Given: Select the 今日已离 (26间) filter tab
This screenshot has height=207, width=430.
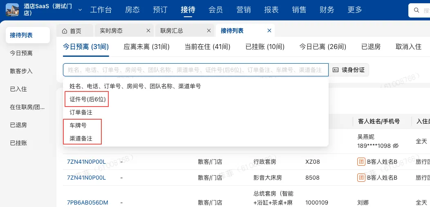Looking at the screenshot, I should pyautogui.click(x=323, y=47).
